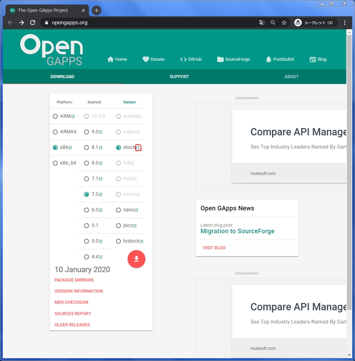
Task: Open the info link icon beside Android 5.0
Action: click(100, 241)
